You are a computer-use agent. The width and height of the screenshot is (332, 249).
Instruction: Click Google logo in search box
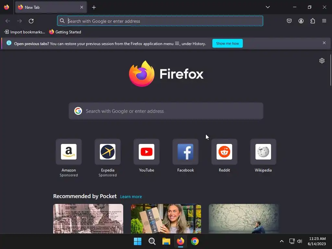[x=78, y=111]
